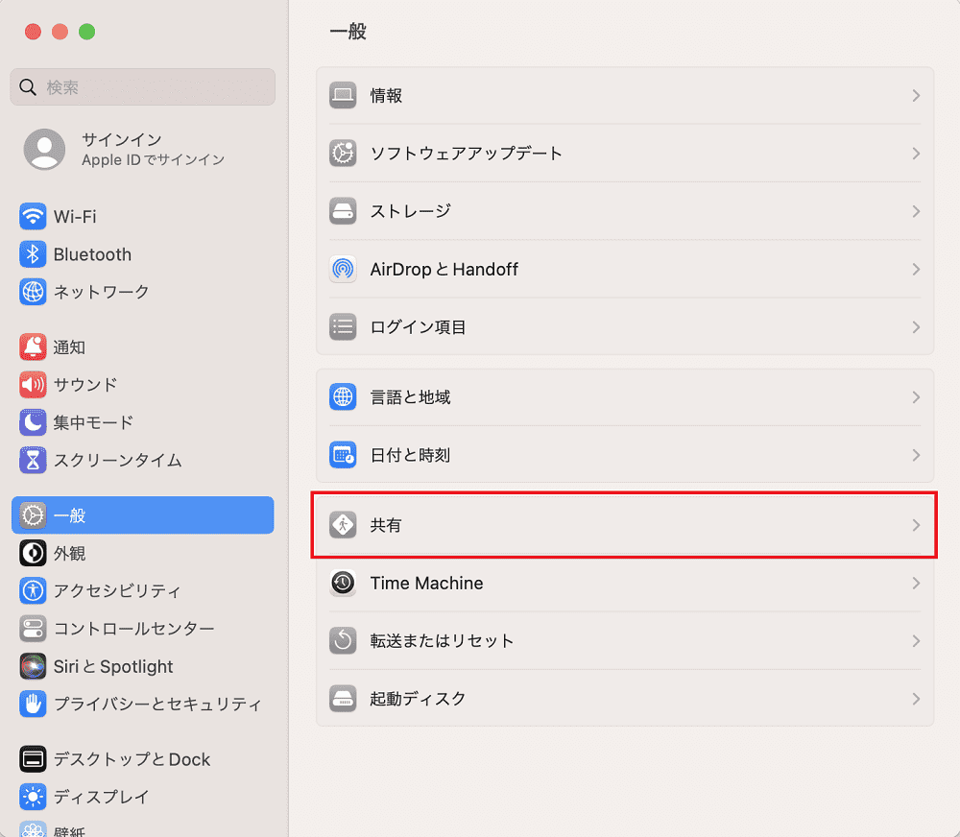
Task: Open 言語と地域 via its chevron
Action: [916, 396]
